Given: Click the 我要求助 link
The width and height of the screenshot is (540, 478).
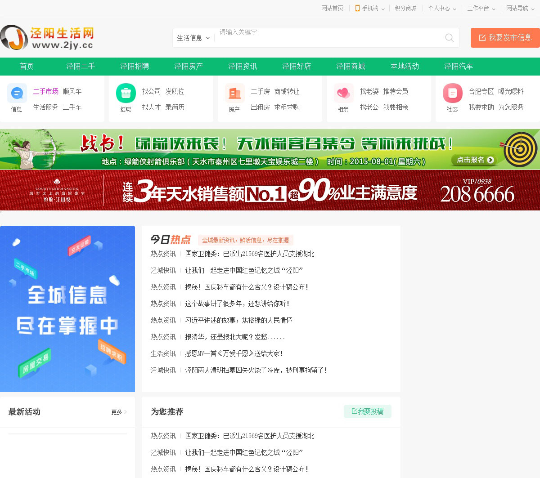Looking at the screenshot, I should [481, 107].
